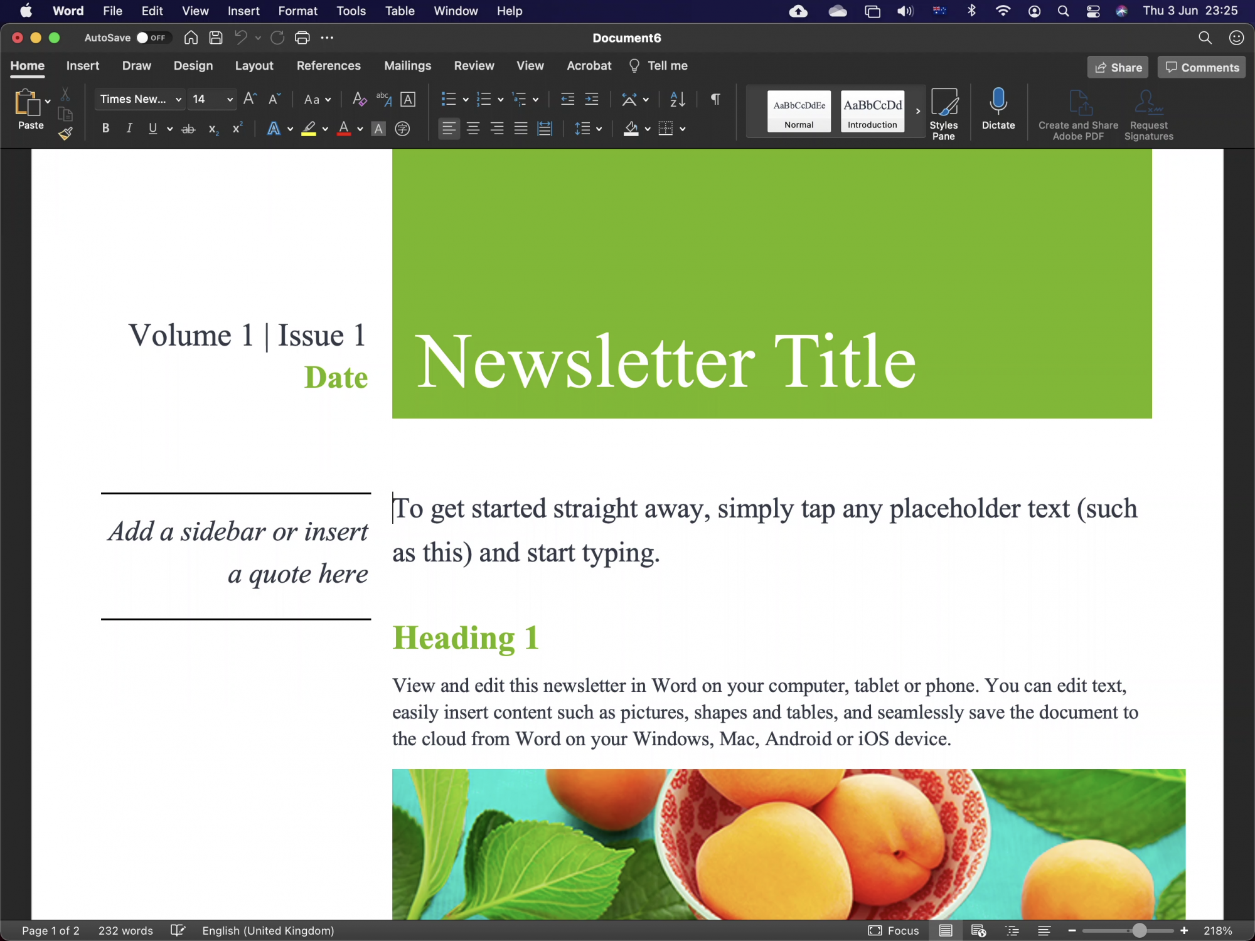The image size is (1255, 941).
Task: Increase font size with the grow icon
Action: click(x=250, y=99)
